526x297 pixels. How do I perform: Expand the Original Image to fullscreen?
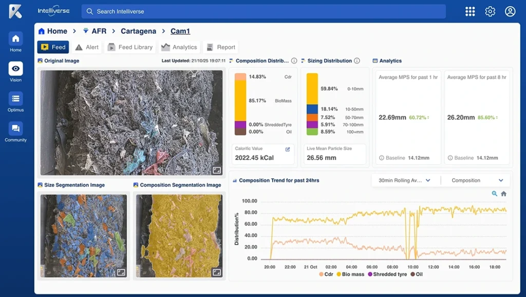pyautogui.click(x=217, y=170)
